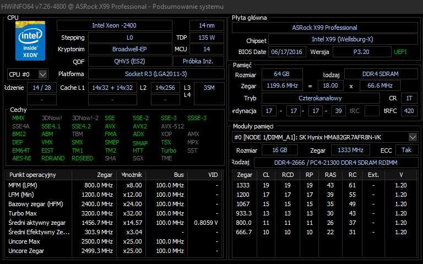
Task: Select the 666.7 timing row
Action: [x=324, y=232]
